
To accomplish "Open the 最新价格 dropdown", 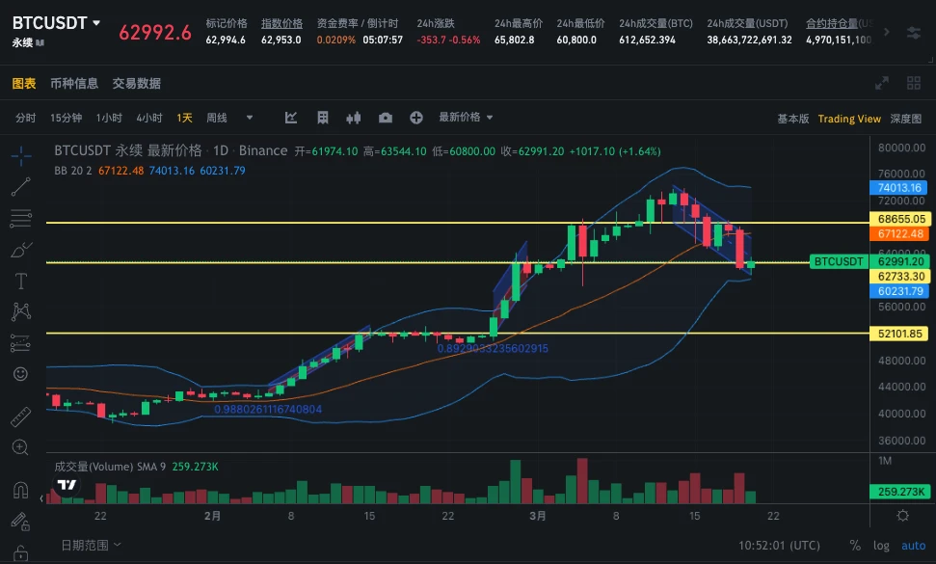I will click(x=464, y=117).
